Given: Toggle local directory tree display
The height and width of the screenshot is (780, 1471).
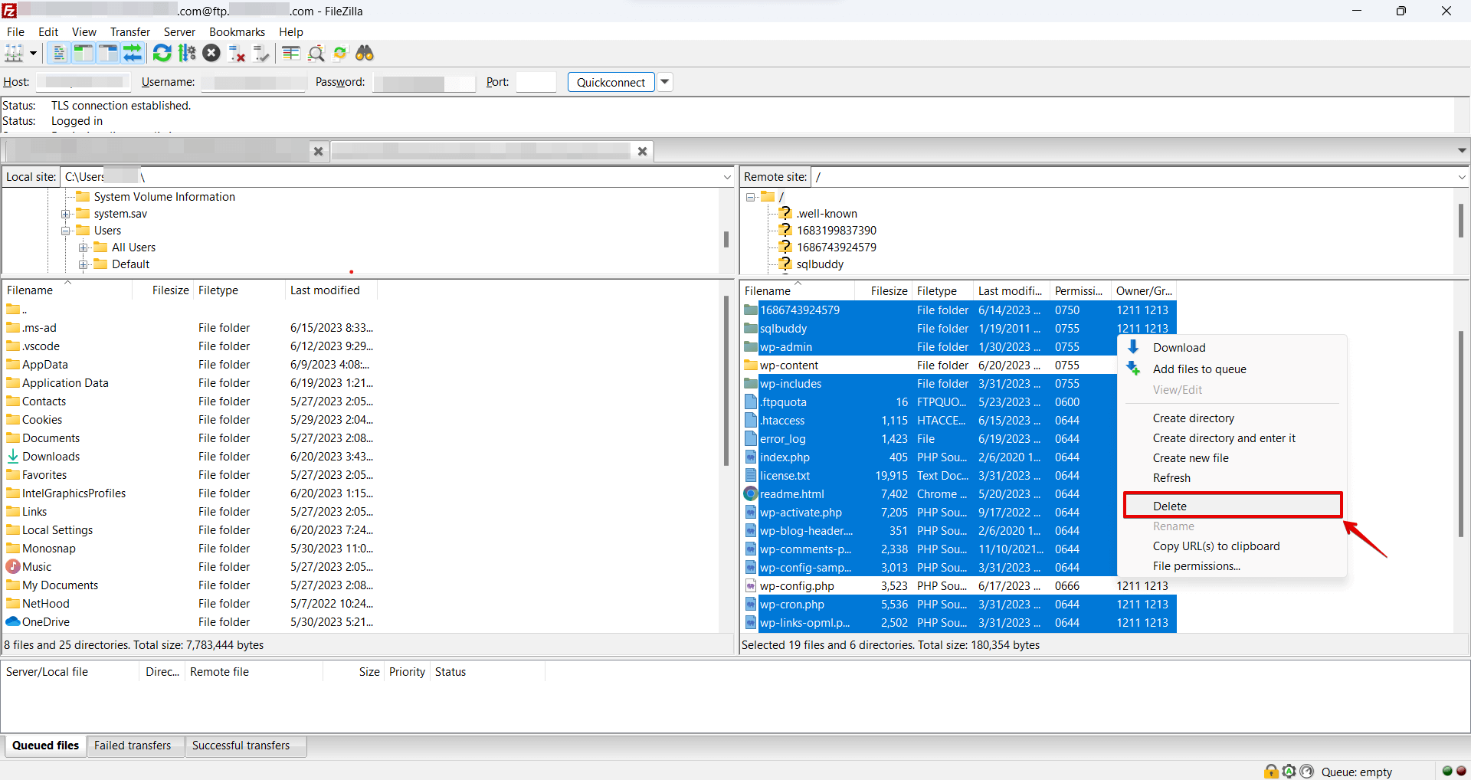Looking at the screenshot, I should [x=84, y=53].
